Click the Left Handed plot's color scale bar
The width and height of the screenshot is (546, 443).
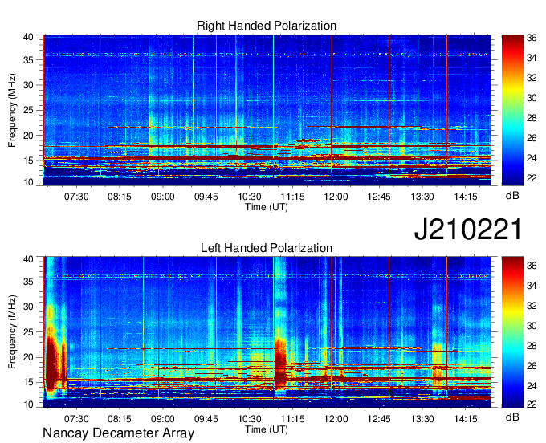[x=512, y=331]
